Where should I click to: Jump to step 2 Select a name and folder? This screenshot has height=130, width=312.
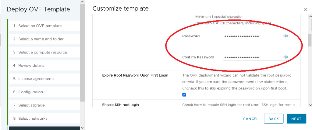pyautogui.click(x=41, y=39)
